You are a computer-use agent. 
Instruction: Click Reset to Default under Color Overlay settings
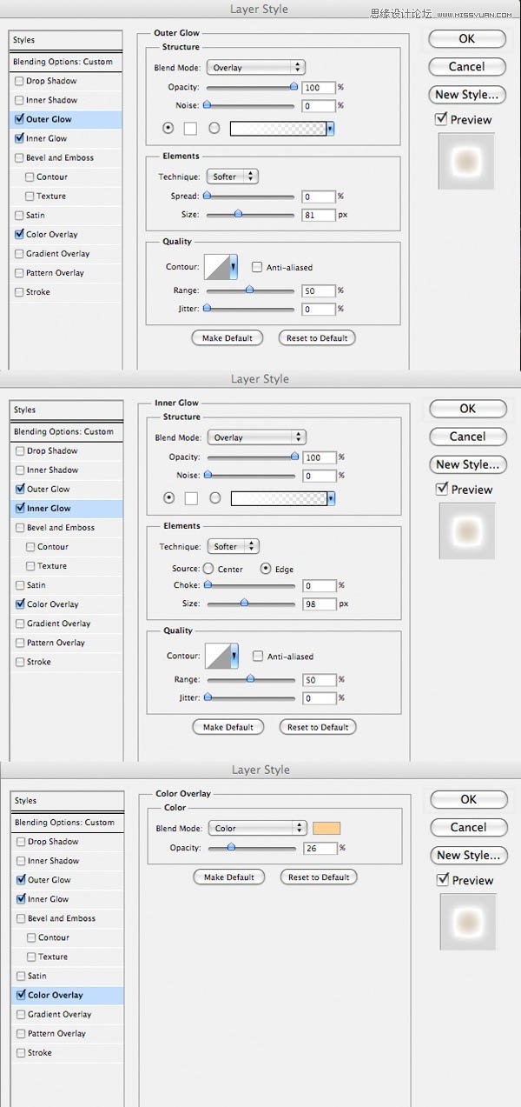tap(320, 877)
